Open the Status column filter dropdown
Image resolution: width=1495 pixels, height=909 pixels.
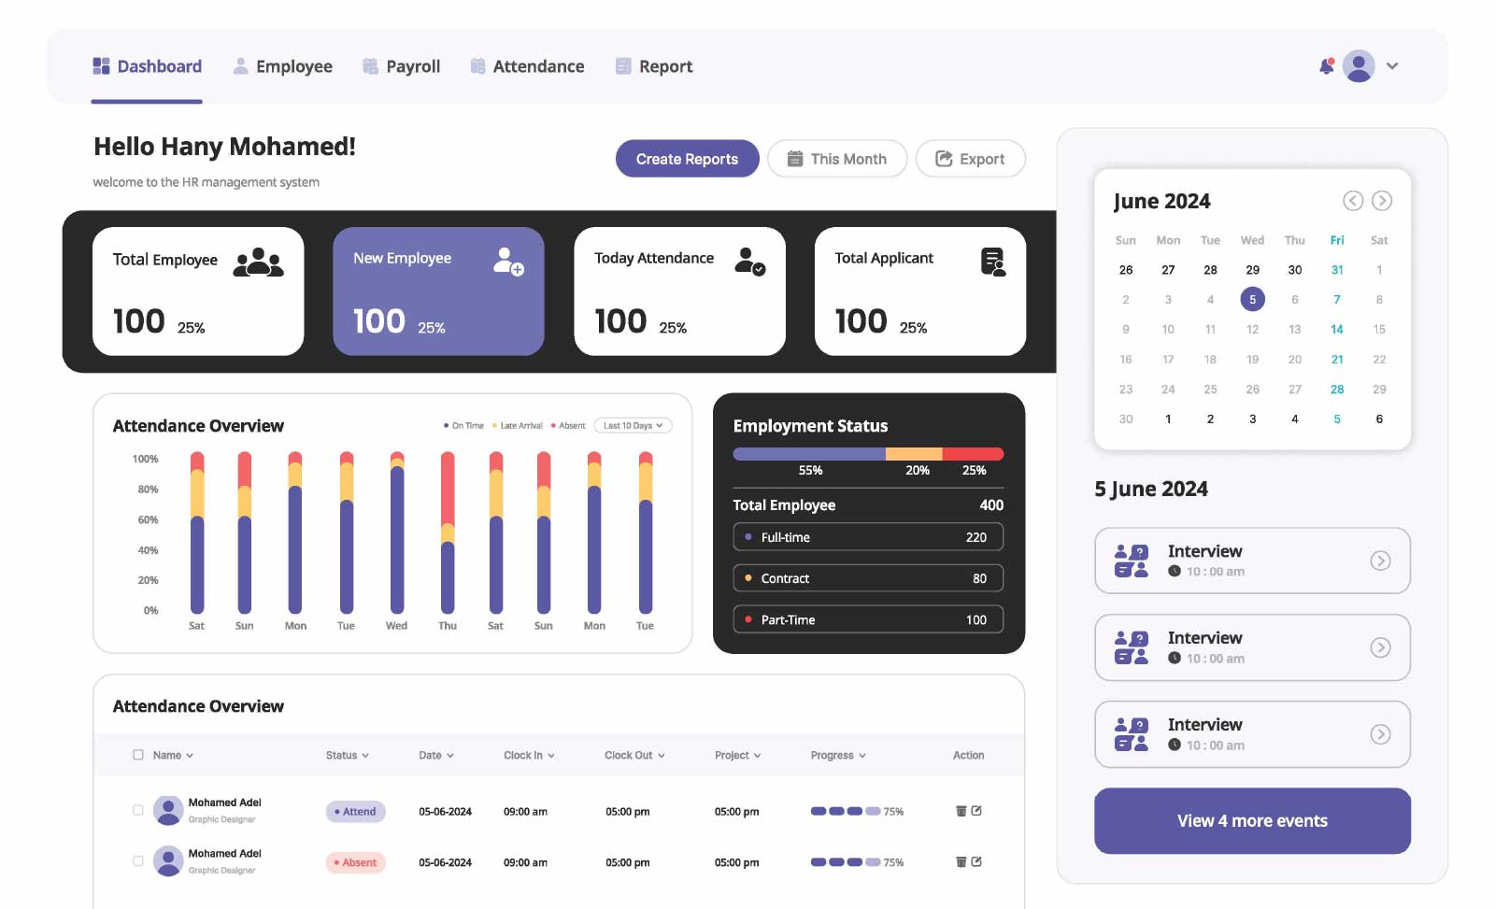point(347,755)
